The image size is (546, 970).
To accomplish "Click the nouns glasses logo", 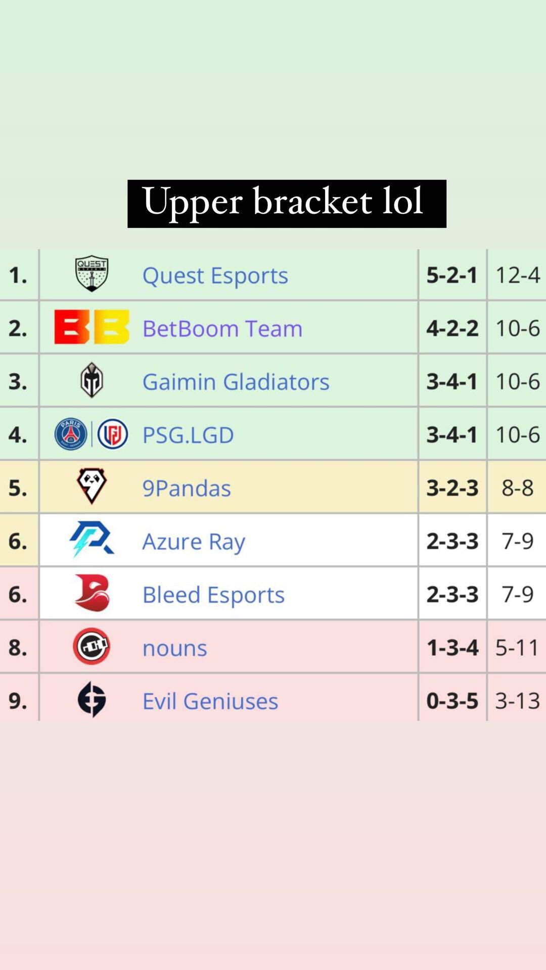I will pyautogui.click(x=92, y=646).
